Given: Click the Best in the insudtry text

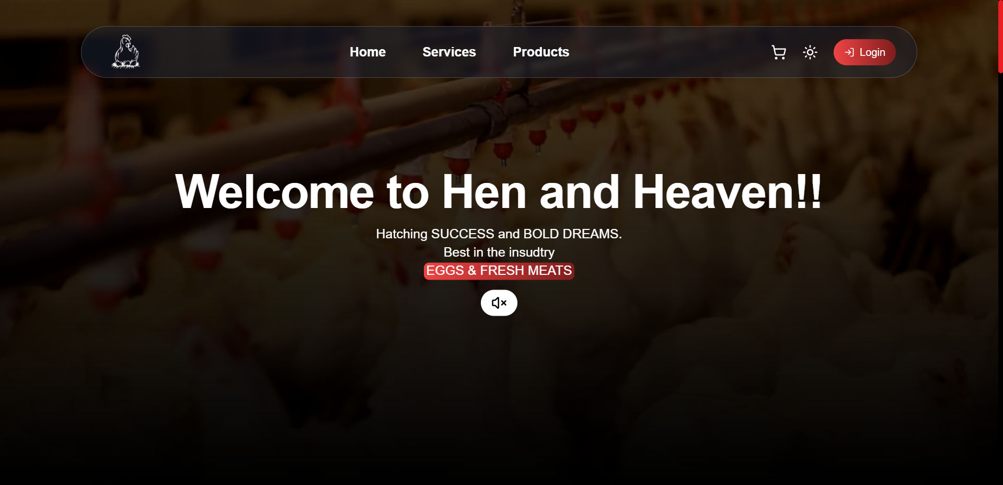Looking at the screenshot, I should 499,252.
